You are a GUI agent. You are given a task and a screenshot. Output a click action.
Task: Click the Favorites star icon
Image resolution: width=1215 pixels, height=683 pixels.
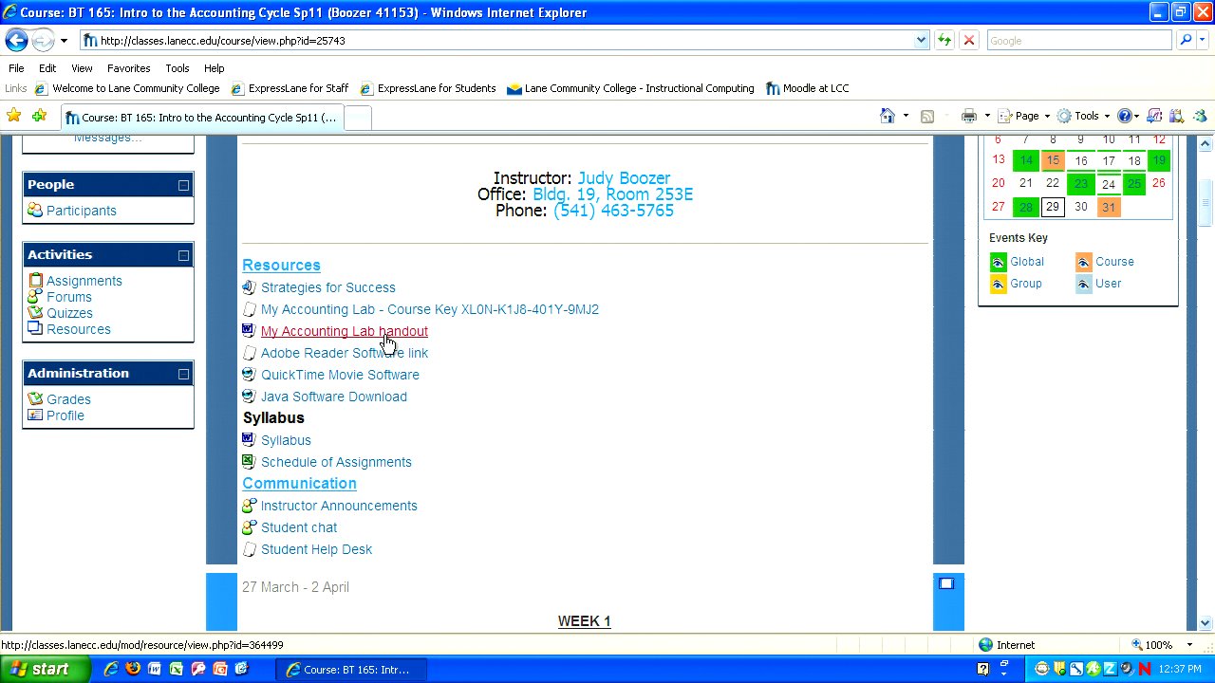pos(13,116)
